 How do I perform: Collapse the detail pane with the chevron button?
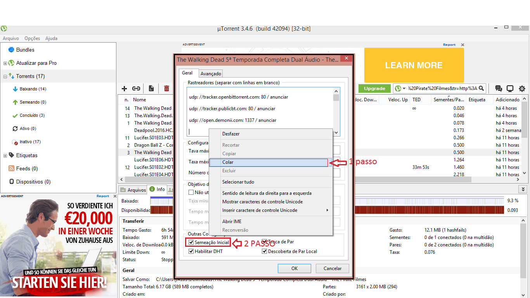point(523,189)
